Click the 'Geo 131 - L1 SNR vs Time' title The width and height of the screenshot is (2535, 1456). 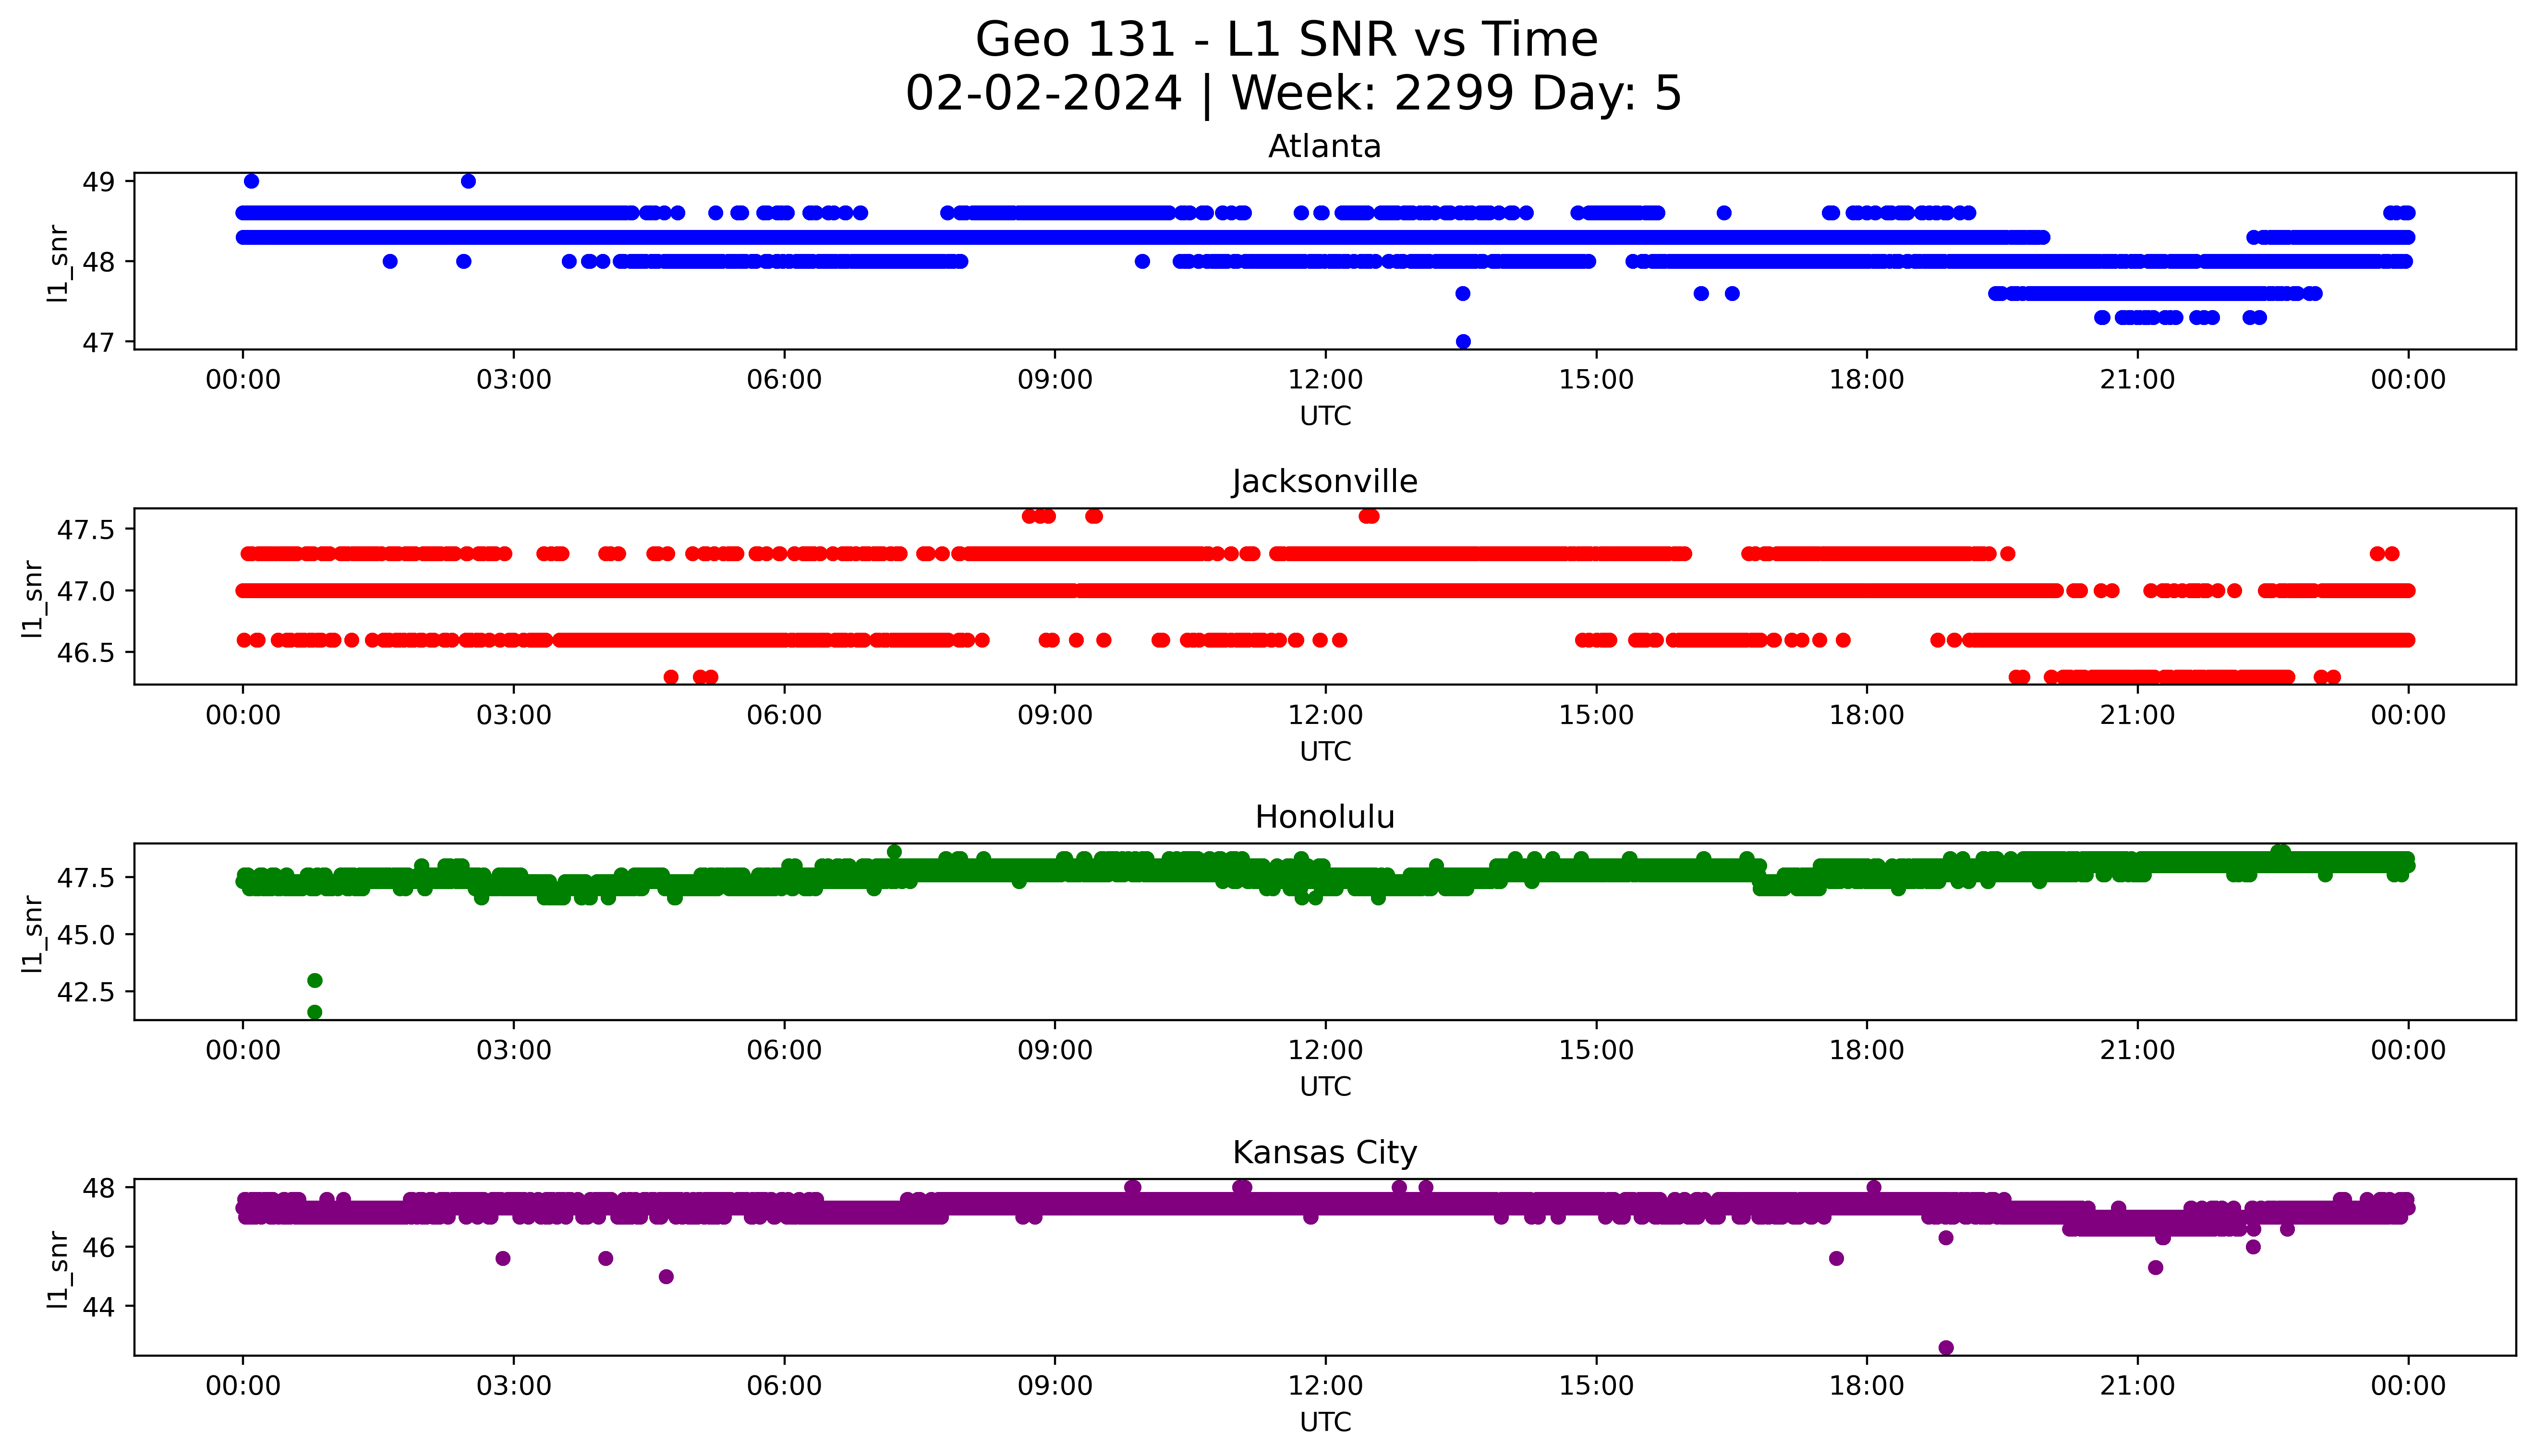click(x=1286, y=40)
